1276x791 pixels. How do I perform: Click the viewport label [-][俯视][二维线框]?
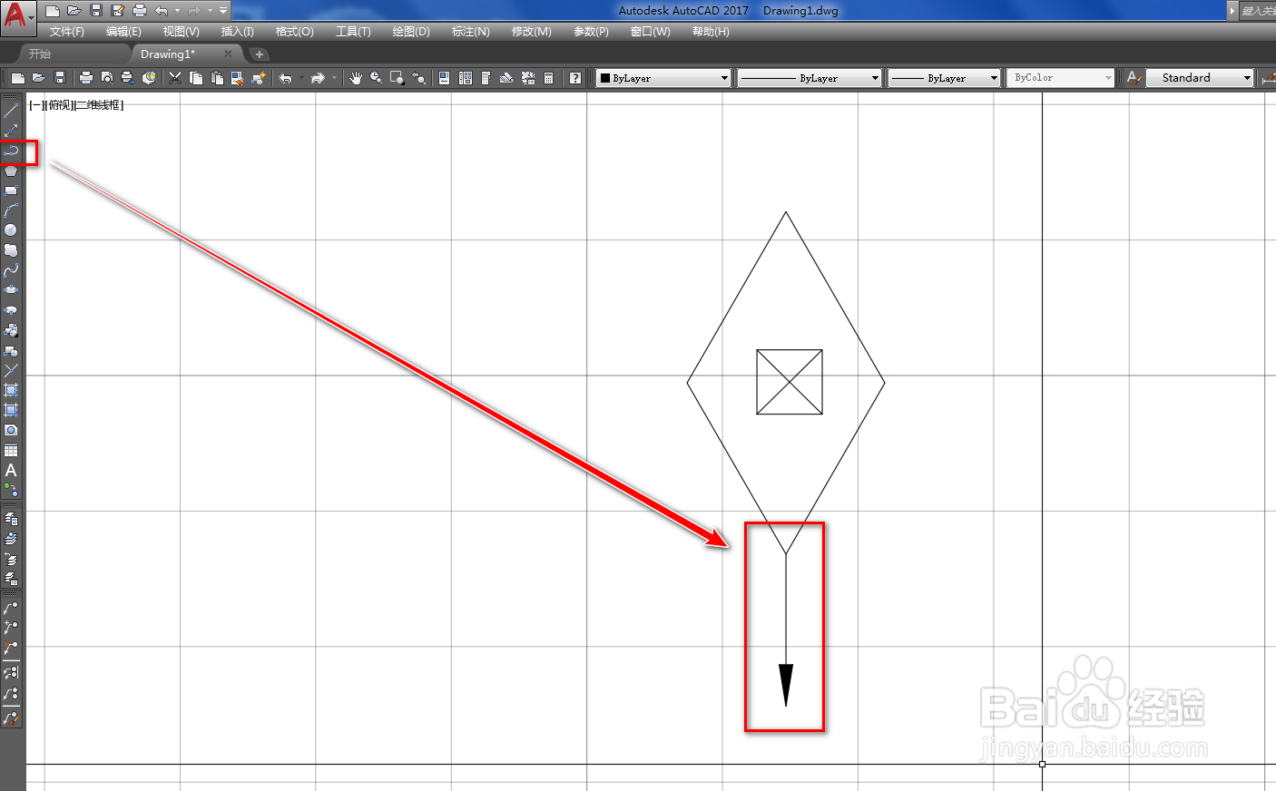pos(76,105)
